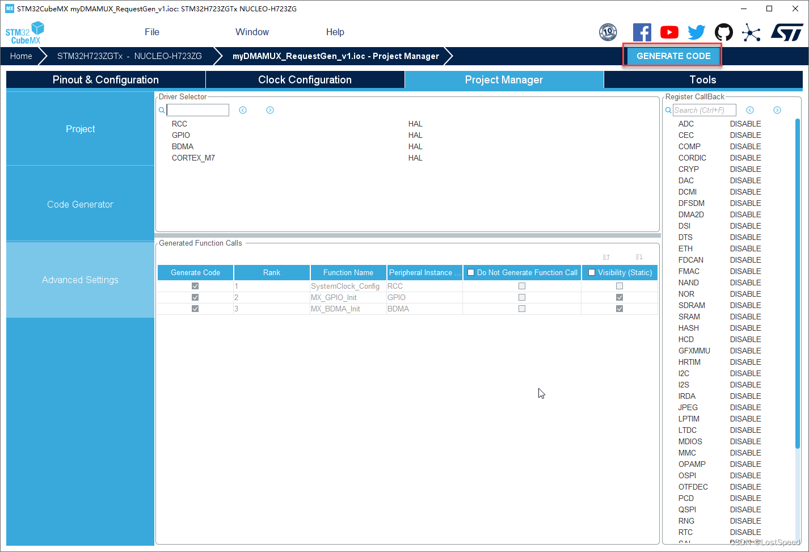The width and height of the screenshot is (809, 552).
Task: Open the Twitter bird icon link
Action: coord(697,32)
